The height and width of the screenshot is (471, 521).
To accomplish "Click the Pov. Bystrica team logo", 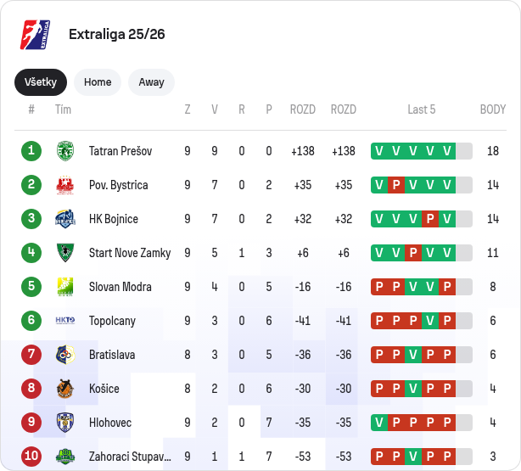I will (x=65, y=185).
